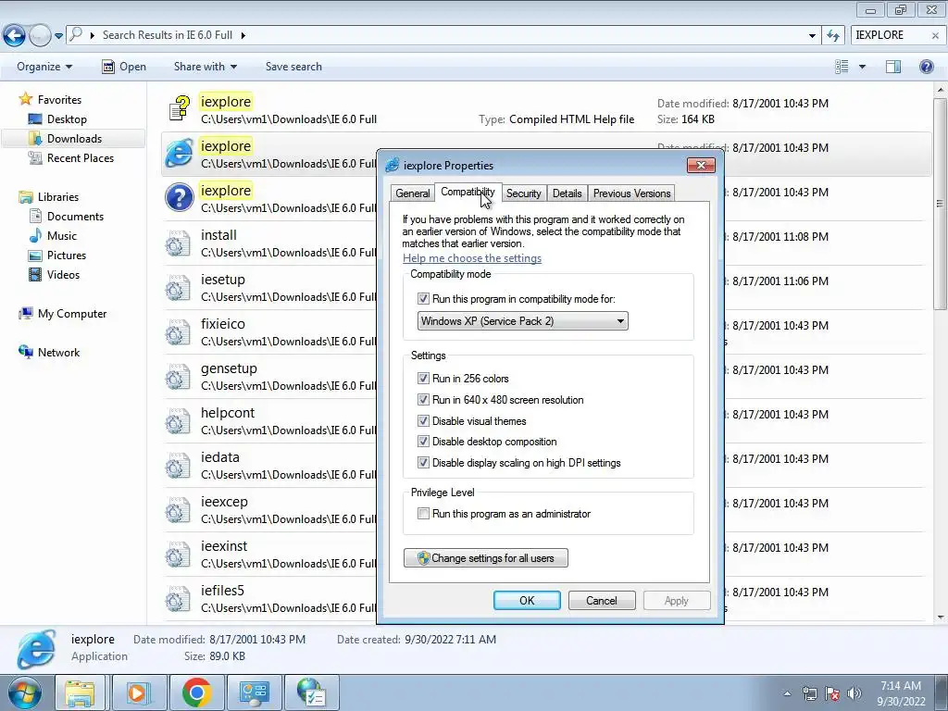Viewport: 948px width, 711px height.
Task: Switch to the Compatibility tab
Action: [x=468, y=192]
